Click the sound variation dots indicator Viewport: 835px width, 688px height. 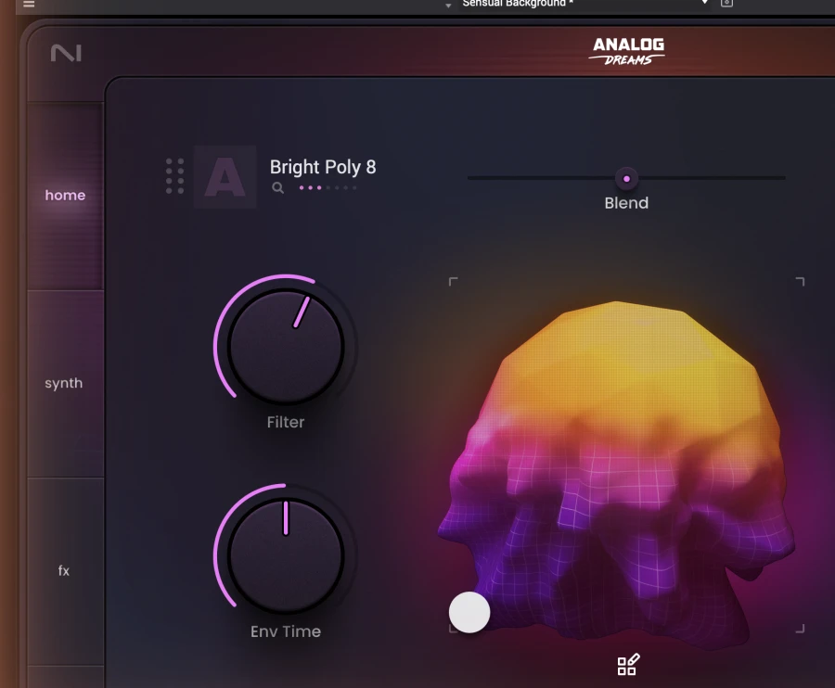point(328,187)
